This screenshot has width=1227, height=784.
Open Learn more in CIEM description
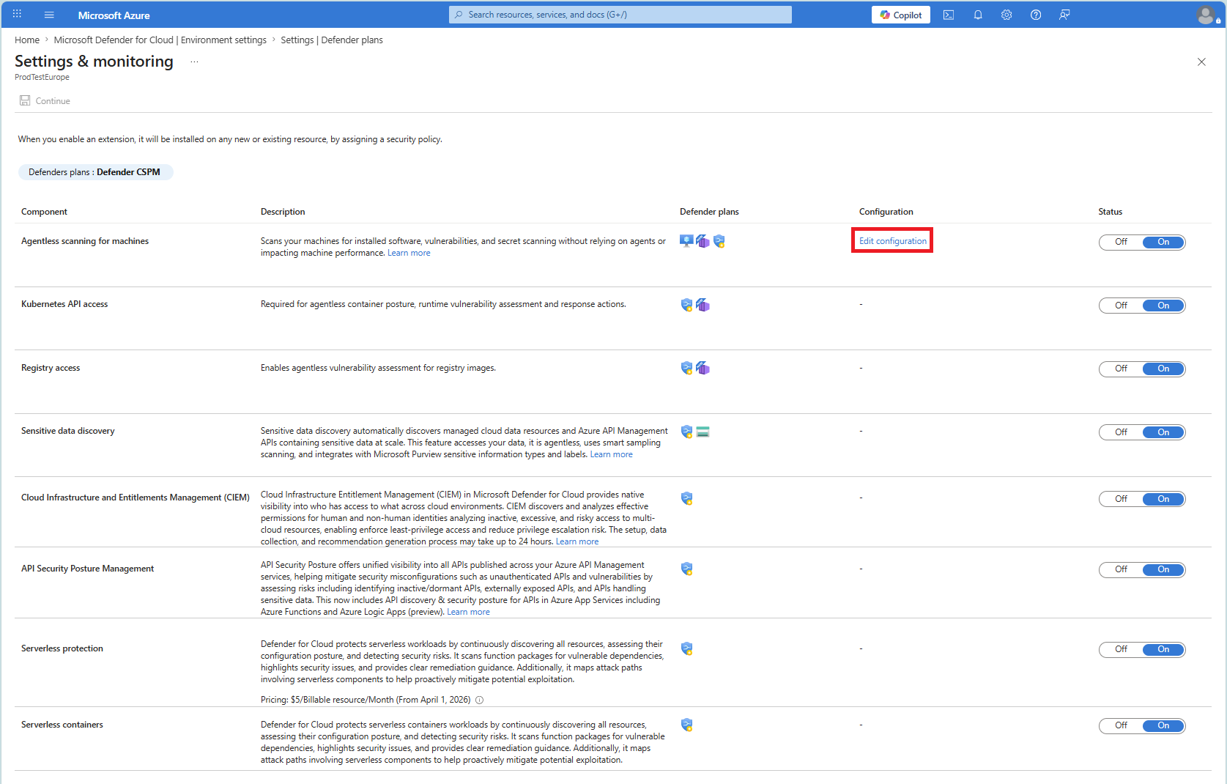coord(577,541)
